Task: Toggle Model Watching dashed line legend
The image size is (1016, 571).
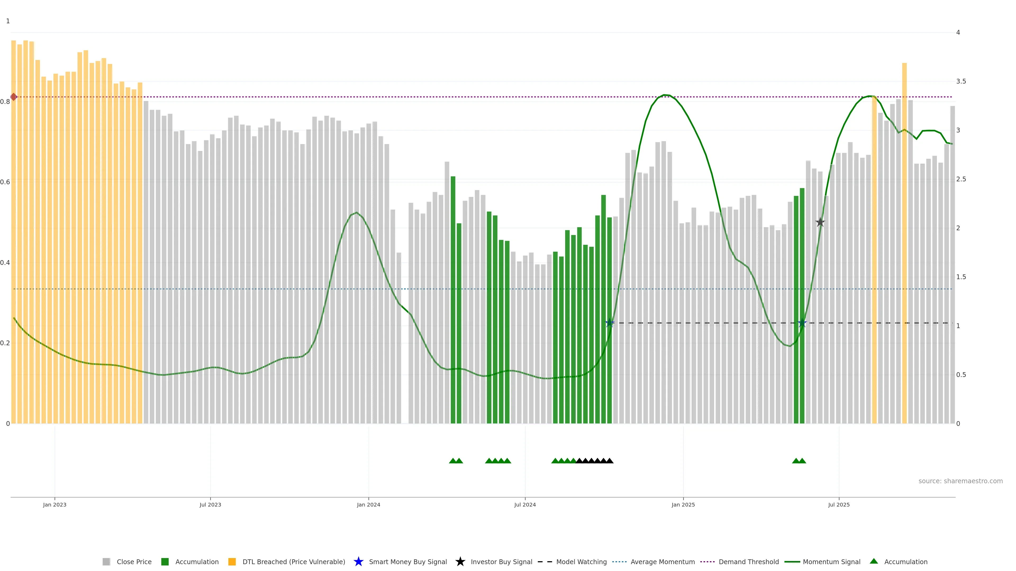Action: coord(581,561)
